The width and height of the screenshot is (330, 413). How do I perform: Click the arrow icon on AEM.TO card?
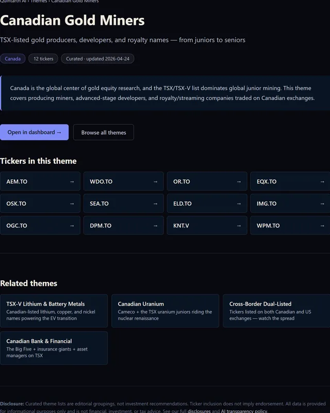point(72,182)
